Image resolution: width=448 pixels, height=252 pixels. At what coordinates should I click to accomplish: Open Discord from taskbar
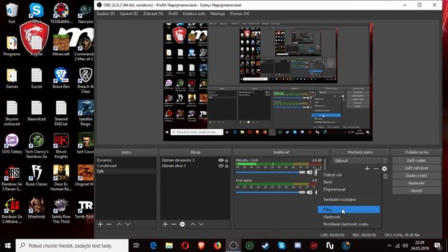coord(297,246)
